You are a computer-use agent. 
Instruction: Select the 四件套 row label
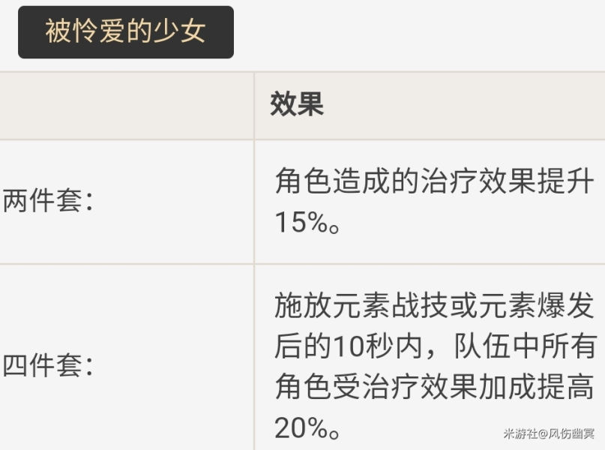(48, 367)
